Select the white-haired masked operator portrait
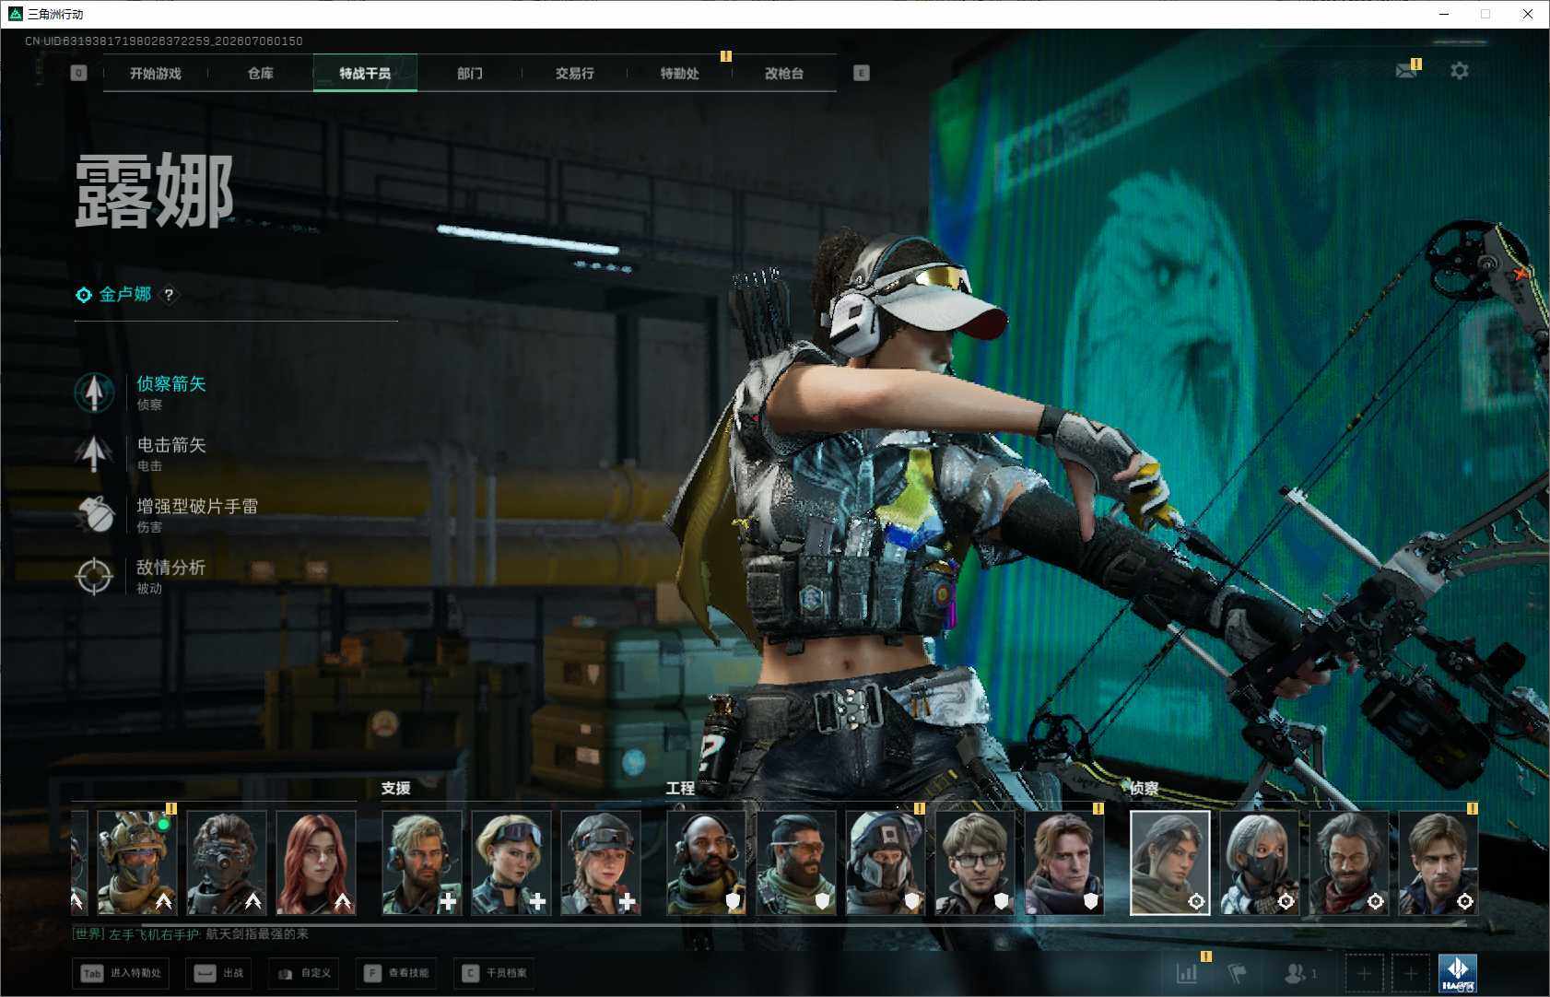The height and width of the screenshot is (997, 1550). click(1260, 863)
